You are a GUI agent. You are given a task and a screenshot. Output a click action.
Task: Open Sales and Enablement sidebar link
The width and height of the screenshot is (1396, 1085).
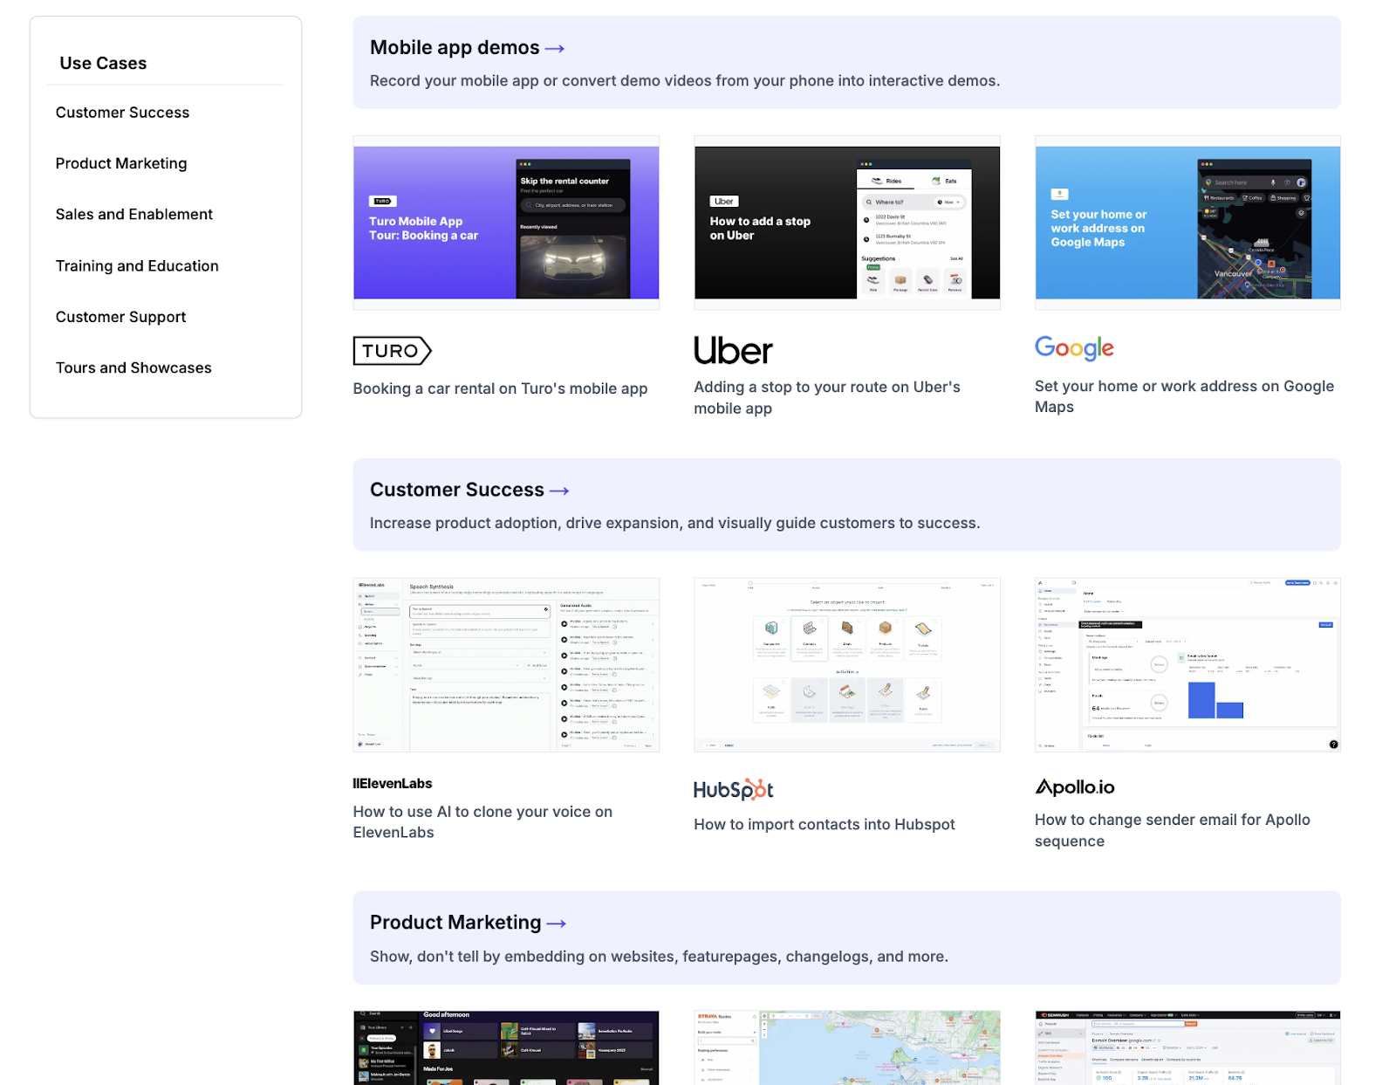(134, 215)
